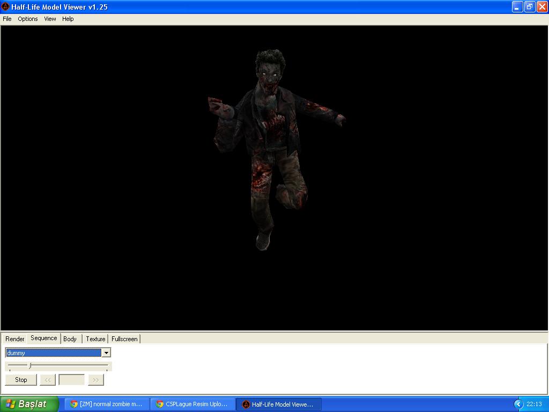The height and width of the screenshot is (412, 549).
Task: Switch to the [ZM] normal zombie Chrome window
Action: click(107, 404)
